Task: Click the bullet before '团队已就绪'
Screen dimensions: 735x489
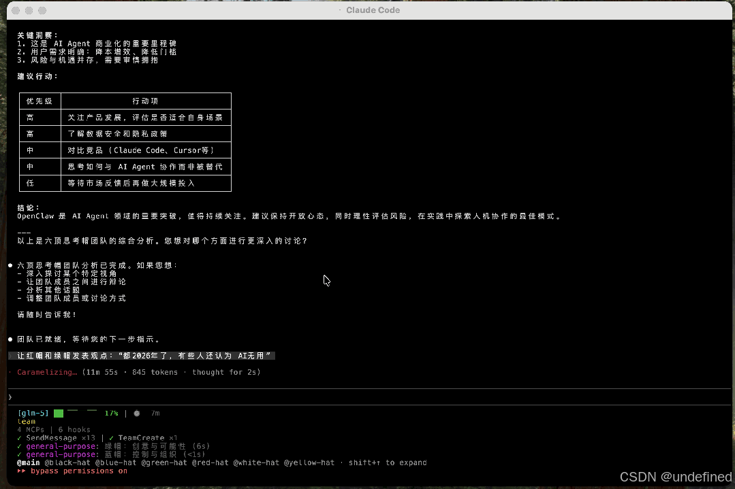Action: click(10, 339)
